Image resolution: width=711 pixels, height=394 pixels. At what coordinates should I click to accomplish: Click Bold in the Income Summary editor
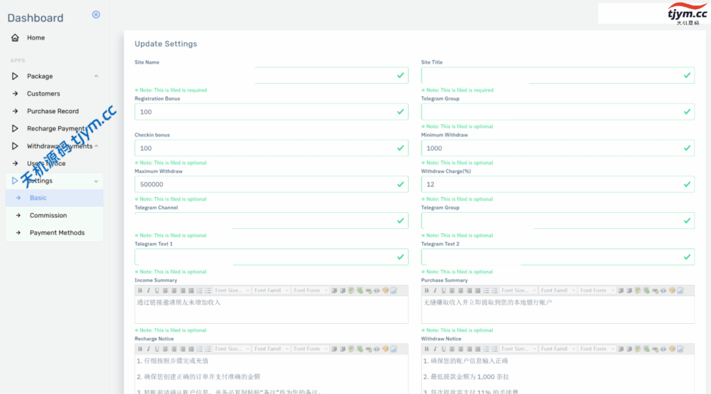[140, 291]
